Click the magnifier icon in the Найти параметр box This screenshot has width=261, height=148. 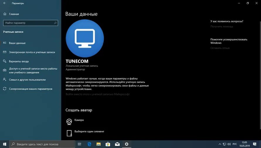pyautogui.click(x=55, y=23)
